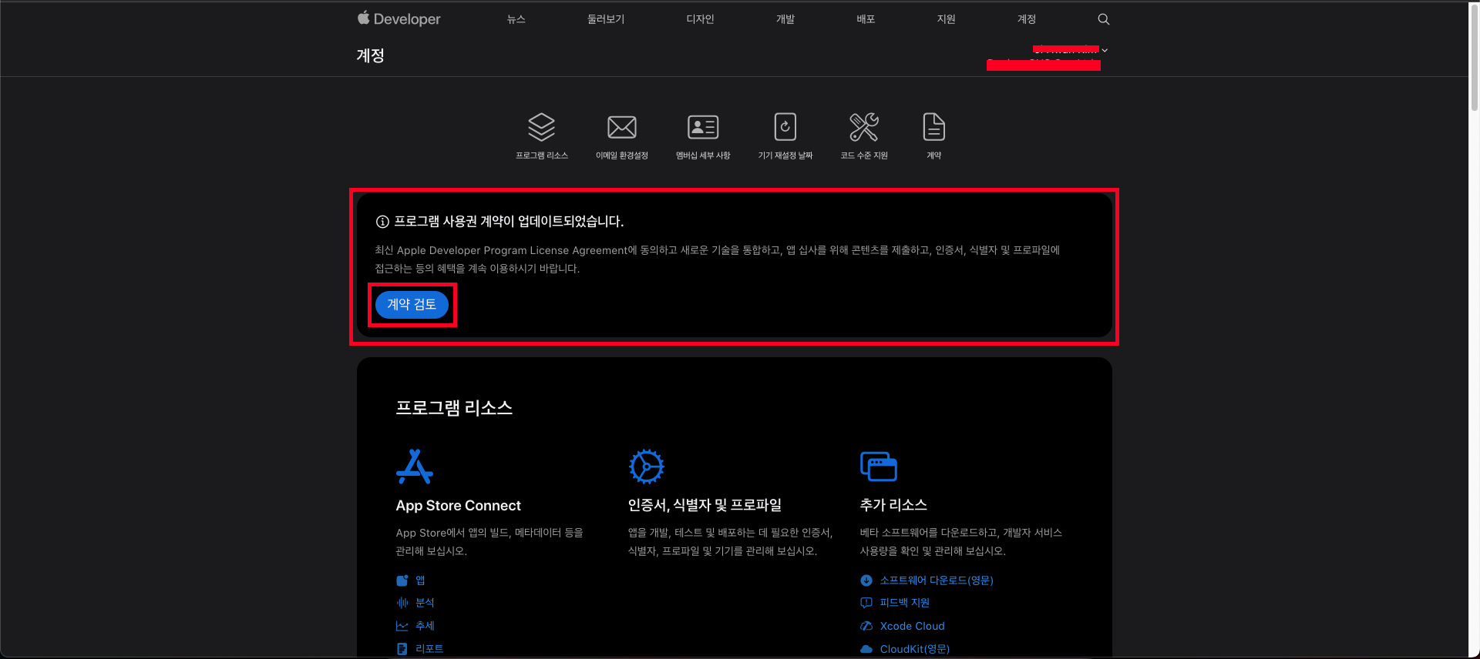Open the 추세 link
This screenshot has width=1480, height=659.
coord(425,626)
